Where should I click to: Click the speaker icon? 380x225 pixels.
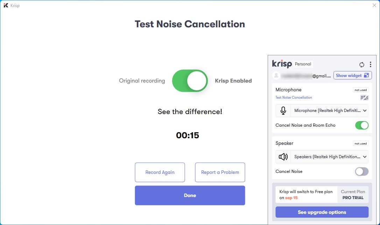[283, 157]
